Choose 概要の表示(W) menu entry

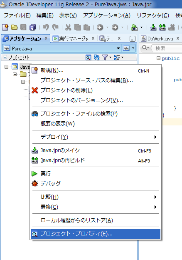click(x=96, y=124)
